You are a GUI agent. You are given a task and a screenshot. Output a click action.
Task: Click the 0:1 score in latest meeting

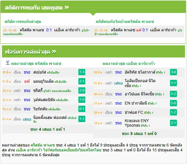pyautogui.click(x=49, y=30)
